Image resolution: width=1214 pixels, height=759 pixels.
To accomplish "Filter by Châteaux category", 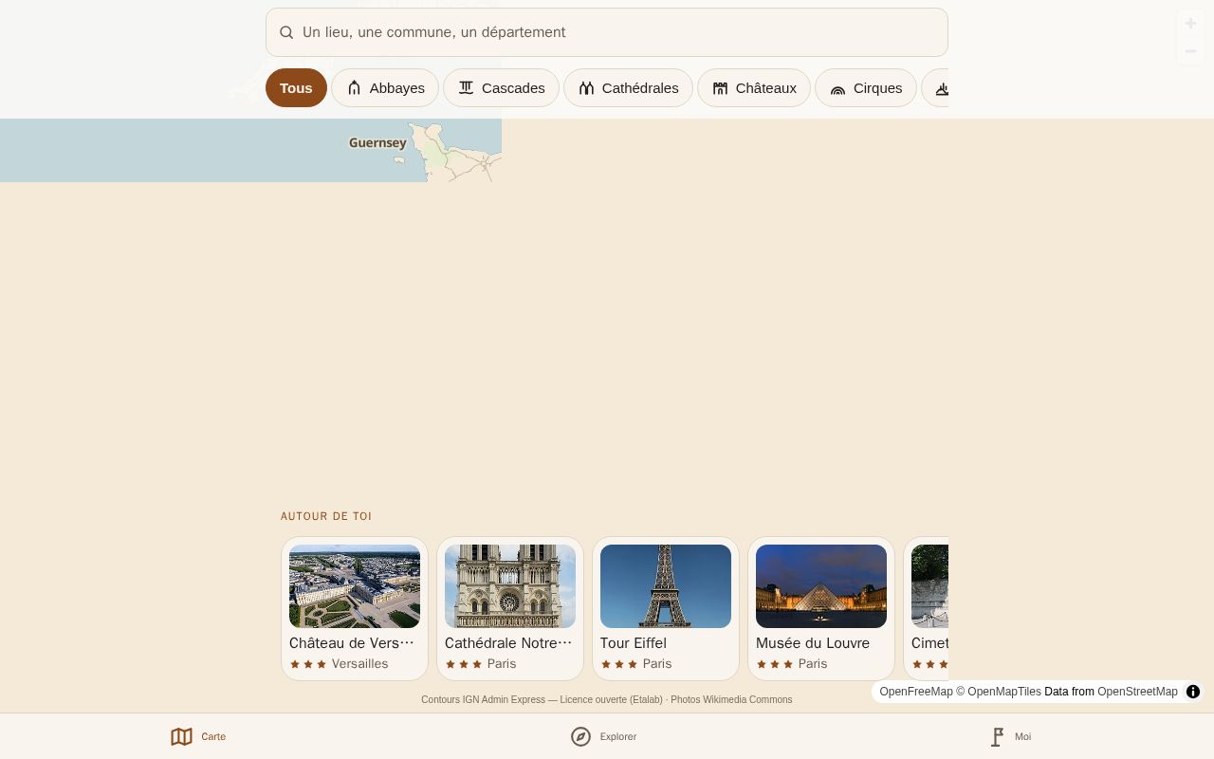I will [754, 88].
